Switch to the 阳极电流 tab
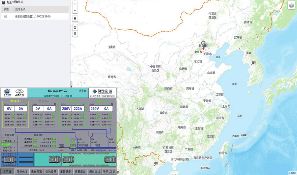The image size is (297, 175). [22, 172]
